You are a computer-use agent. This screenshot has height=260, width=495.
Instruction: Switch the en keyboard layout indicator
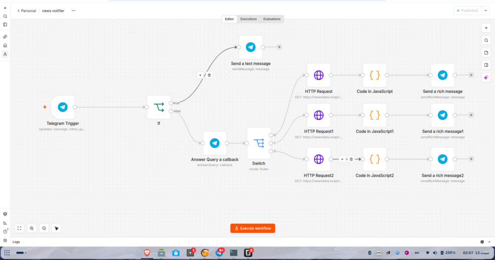tap(417, 253)
